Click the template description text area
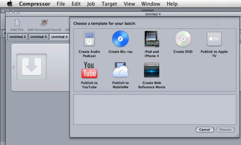 [x=155, y=109]
